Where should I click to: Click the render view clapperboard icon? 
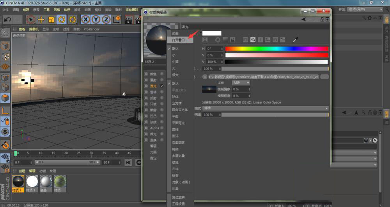pos(129,20)
